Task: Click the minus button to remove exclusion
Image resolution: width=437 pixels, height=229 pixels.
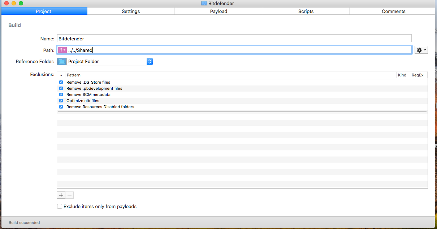Action: [69, 195]
